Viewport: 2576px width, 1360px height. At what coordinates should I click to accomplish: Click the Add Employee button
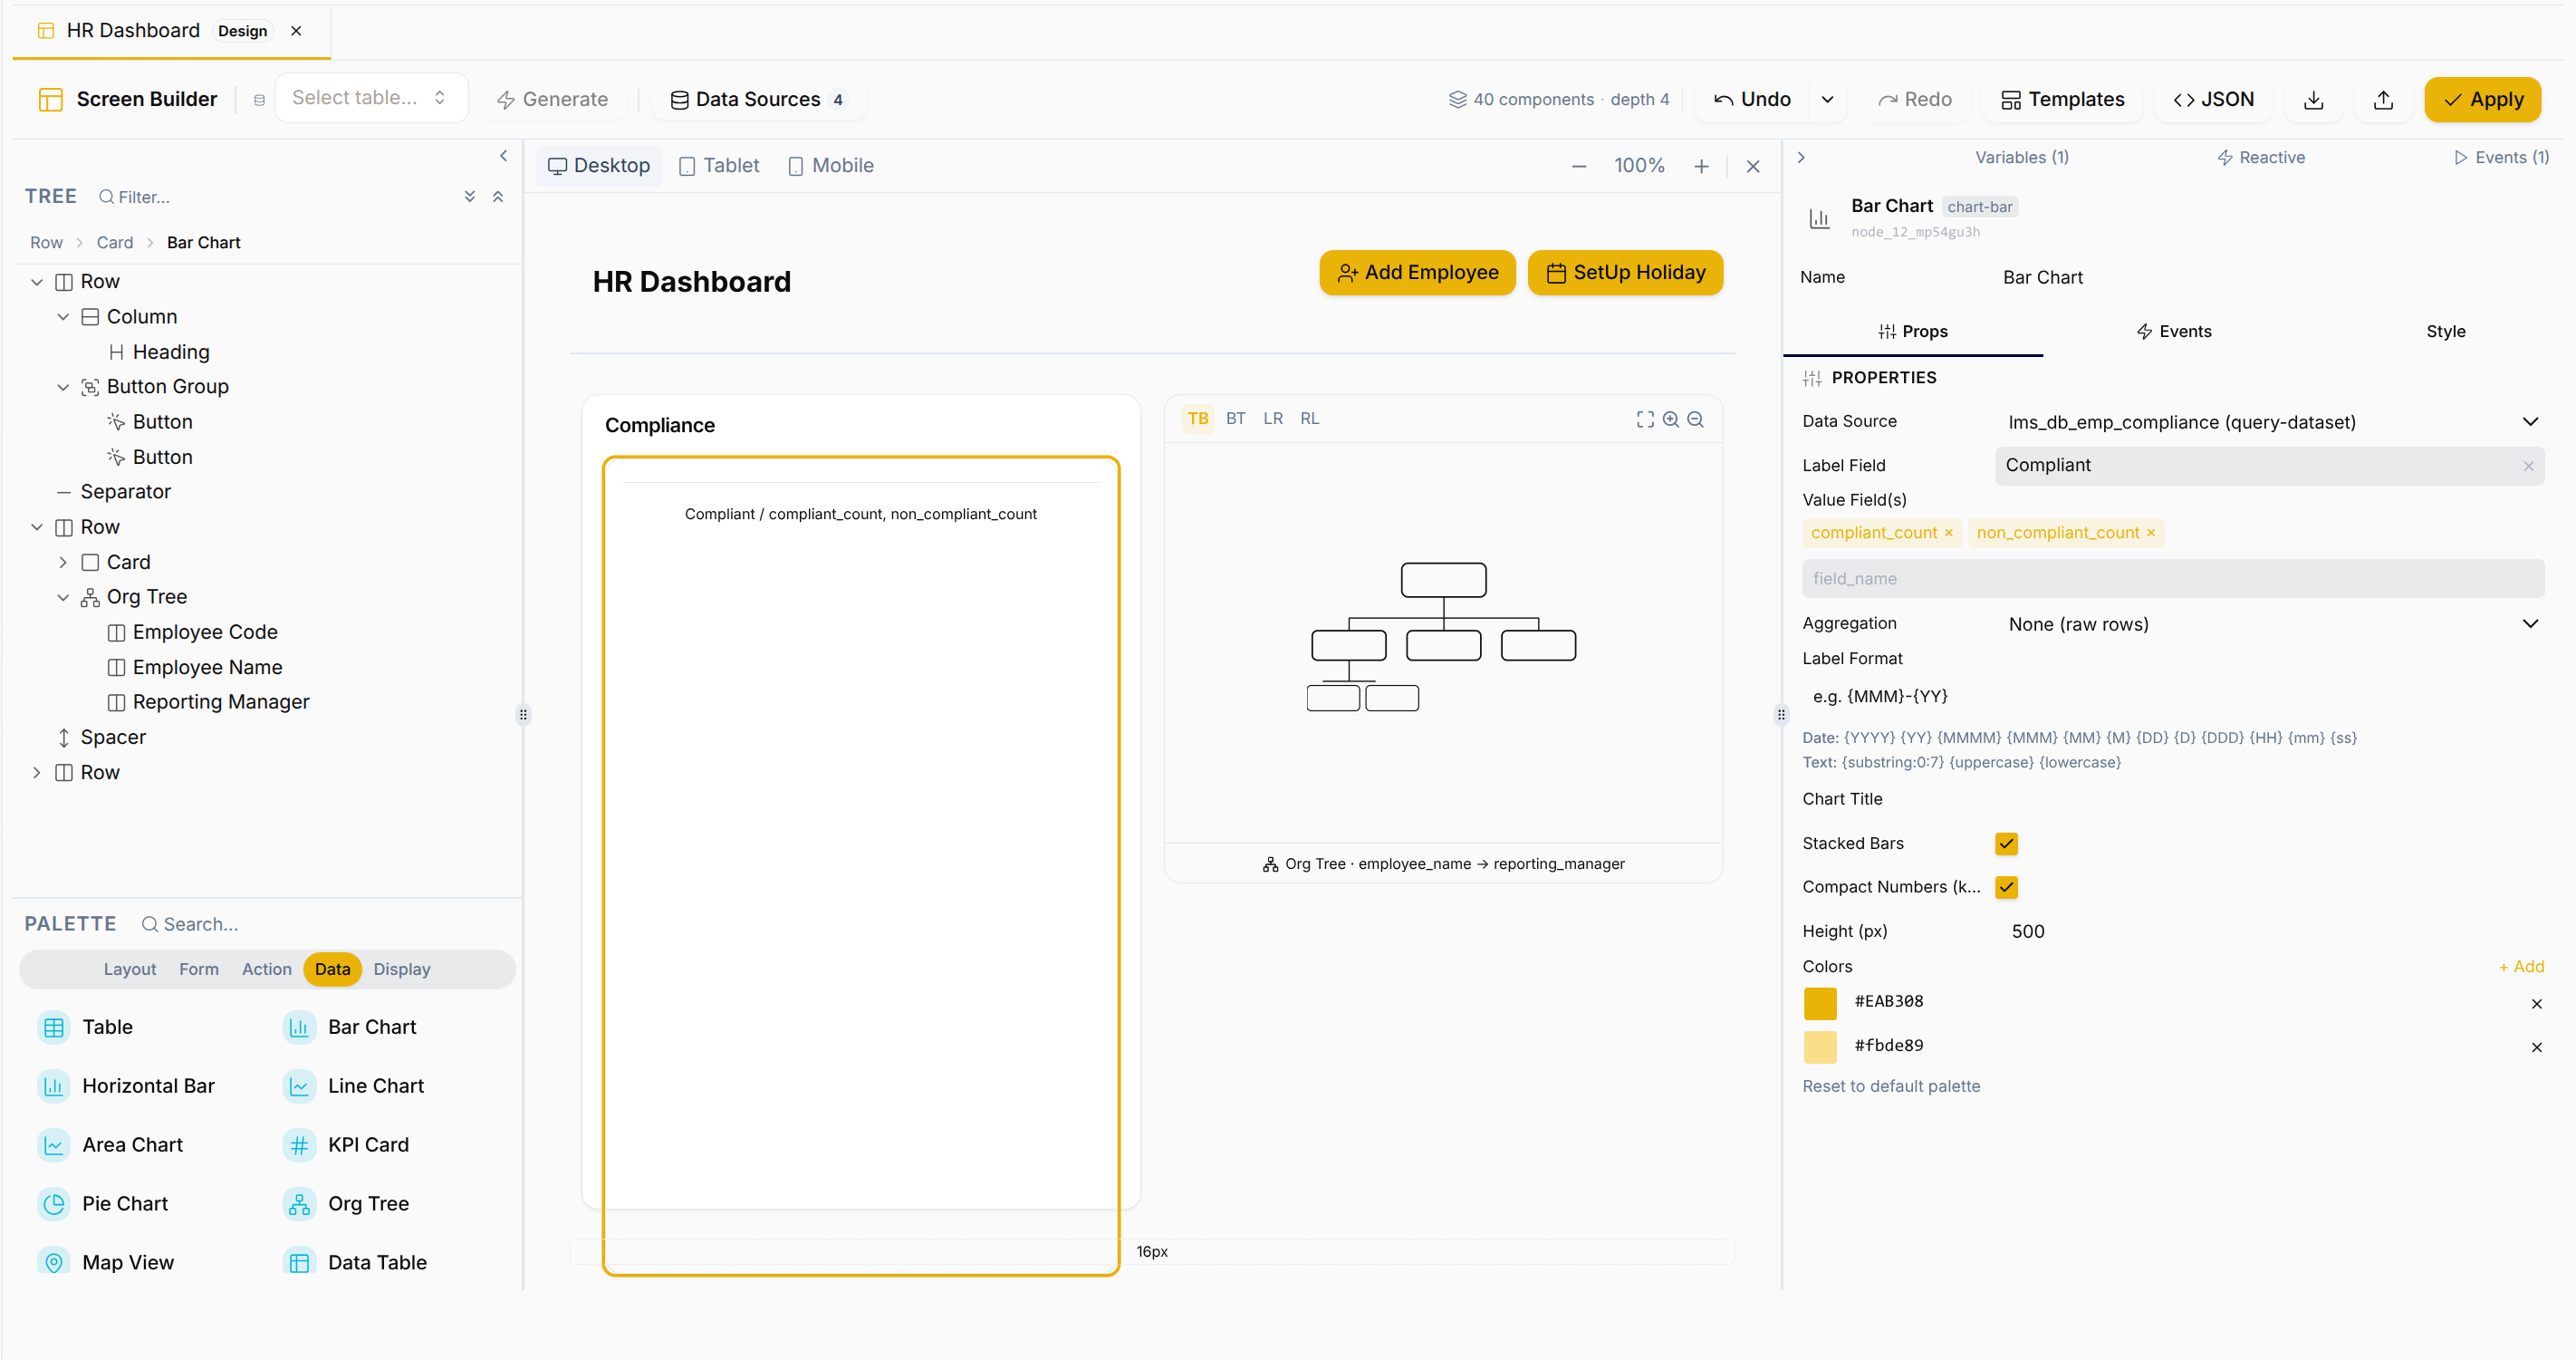1417,273
